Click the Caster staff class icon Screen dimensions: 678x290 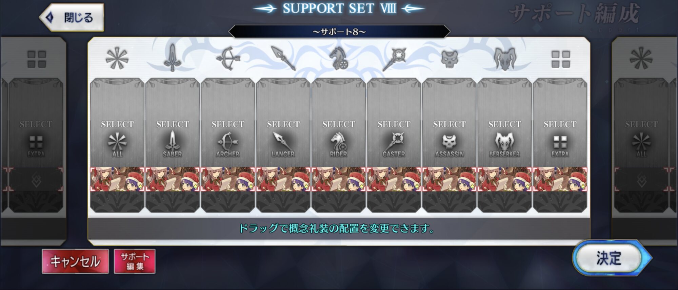coord(394,59)
